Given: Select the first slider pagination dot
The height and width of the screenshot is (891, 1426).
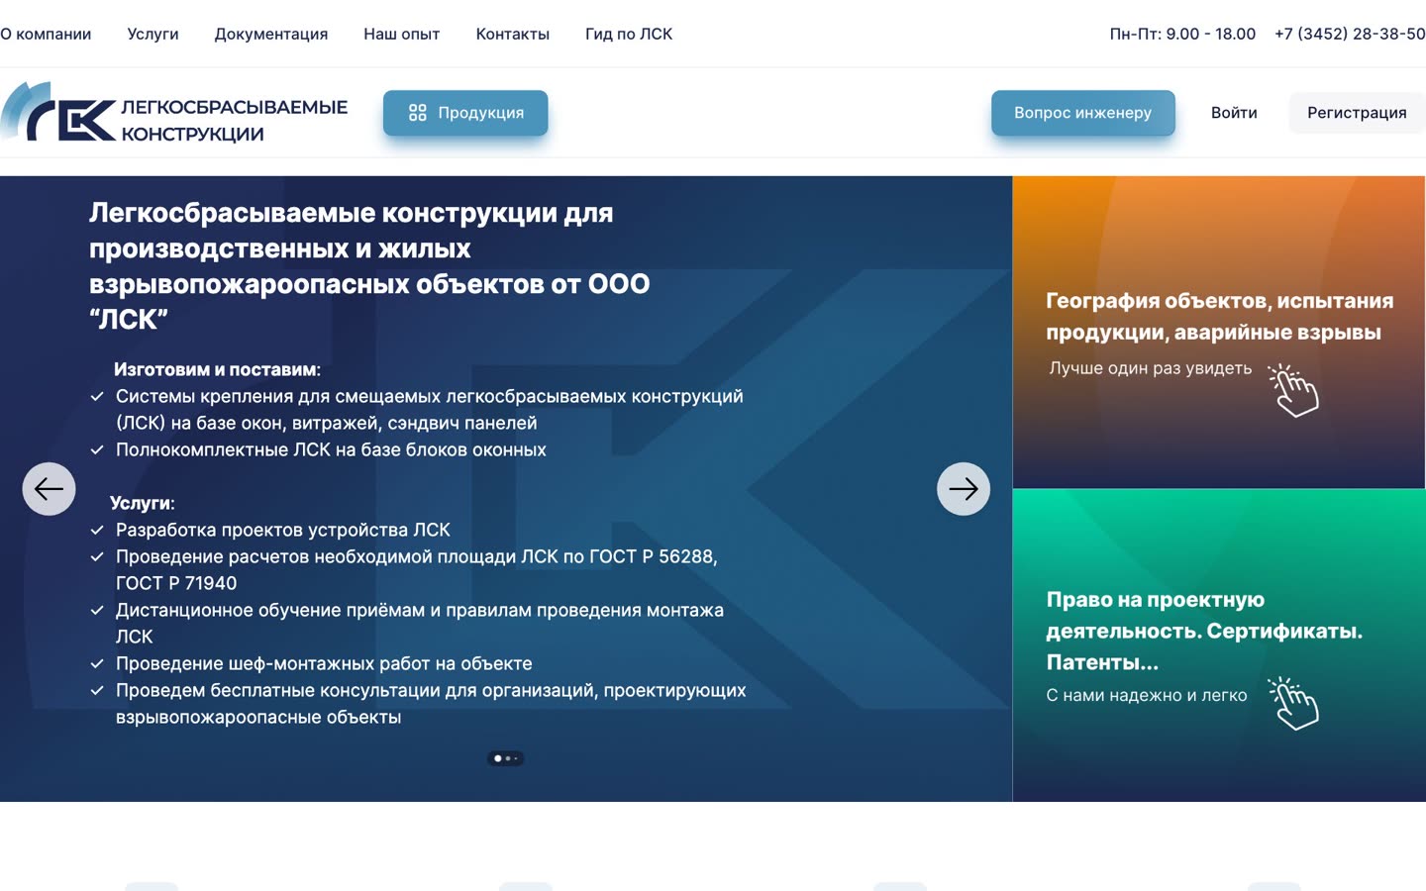Looking at the screenshot, I should pyautogui.click(x=497, y=758).
